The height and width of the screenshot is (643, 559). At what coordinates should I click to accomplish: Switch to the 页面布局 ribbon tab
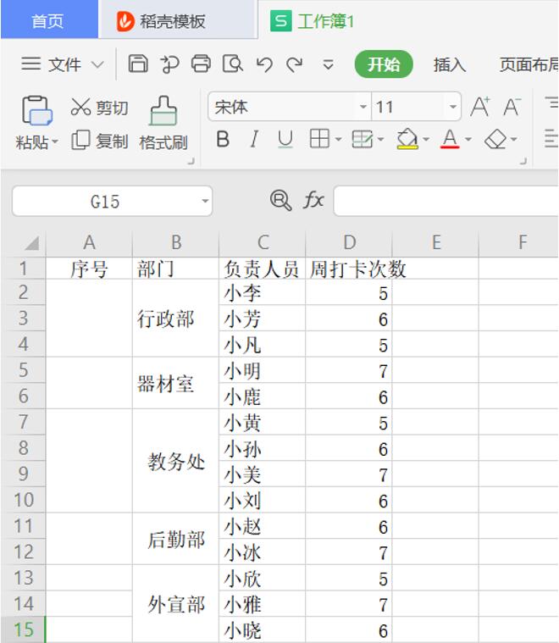529,64
